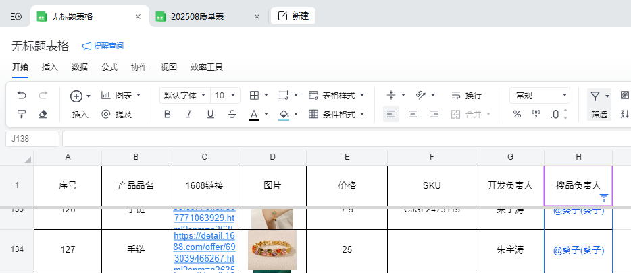
Task: Open the font family dropdown
Action: click(x=184, y=96)
